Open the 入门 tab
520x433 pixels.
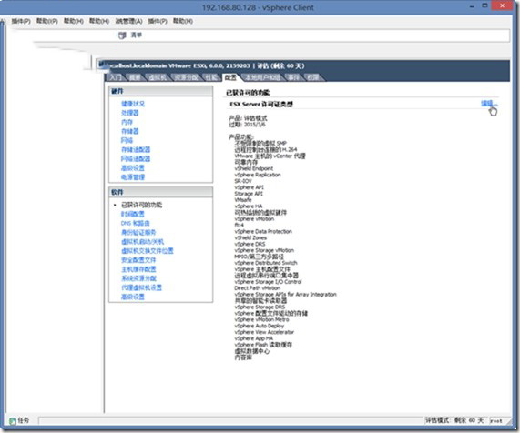pyautogui.click(x=116, y=77)
